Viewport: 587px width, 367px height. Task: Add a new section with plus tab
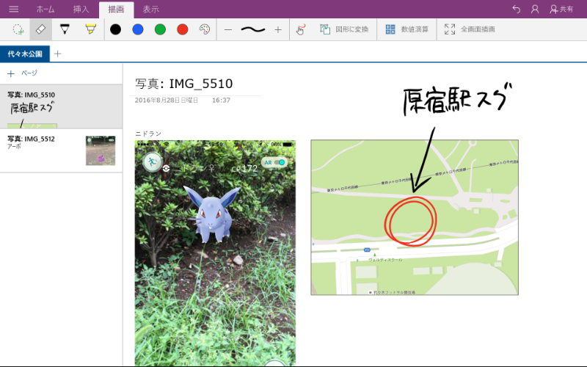pos(58,54)
